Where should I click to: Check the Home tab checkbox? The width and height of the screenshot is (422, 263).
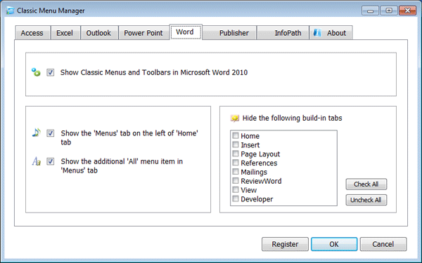[x=236, y=135]
